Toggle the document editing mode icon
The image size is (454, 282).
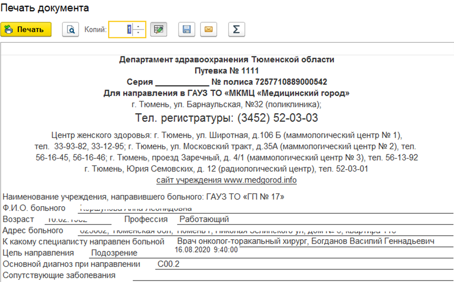[158, 30]
